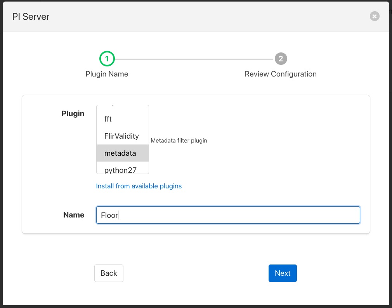The width and height of the screenshot is (392, 308).
Task: Click the Review Configuration step label
Action: coord(280,74)
